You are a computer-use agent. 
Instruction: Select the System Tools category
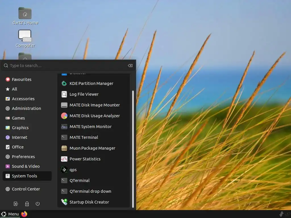point(27,176)
